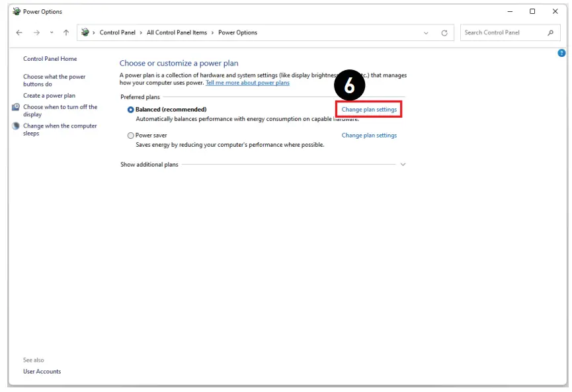This screenshot has height=392, width=572.
Task: Open Control Panel breadcrumb
Action: coord(117,32)
